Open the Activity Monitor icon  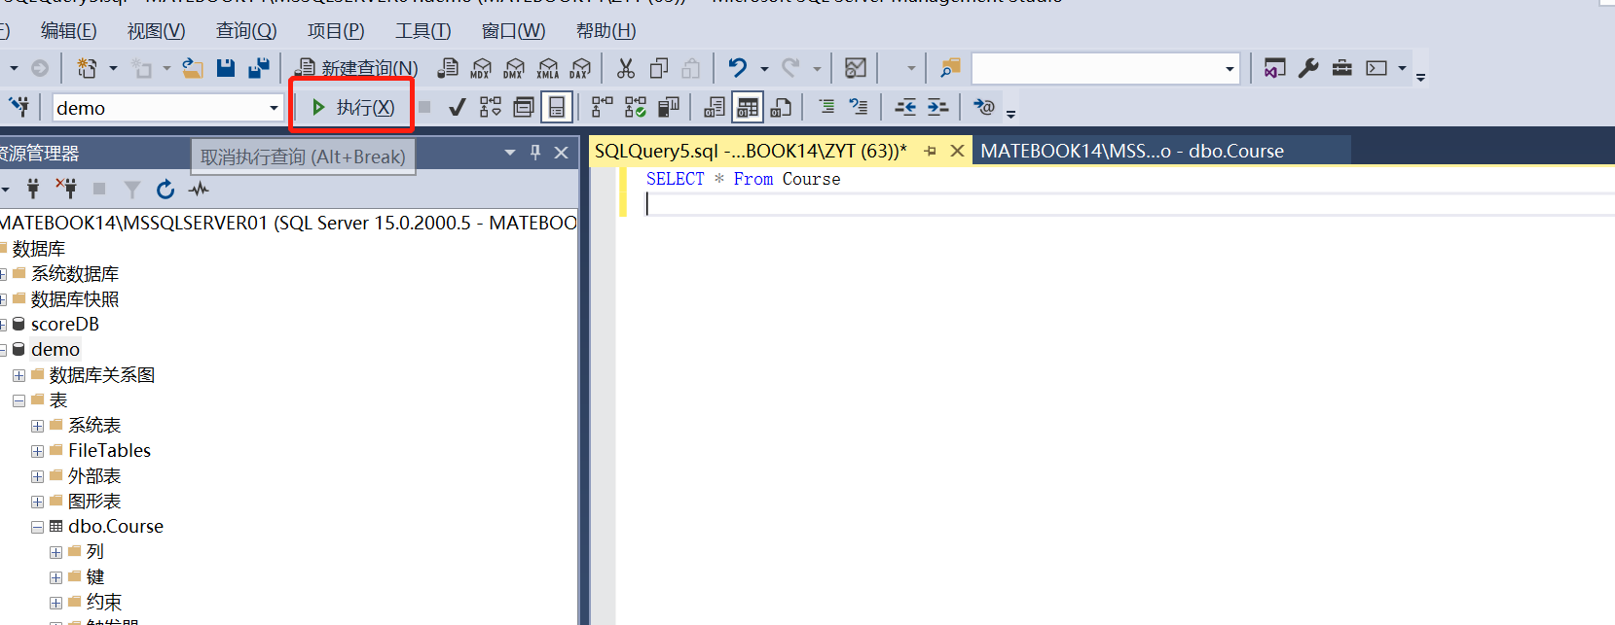pos(199,189)
